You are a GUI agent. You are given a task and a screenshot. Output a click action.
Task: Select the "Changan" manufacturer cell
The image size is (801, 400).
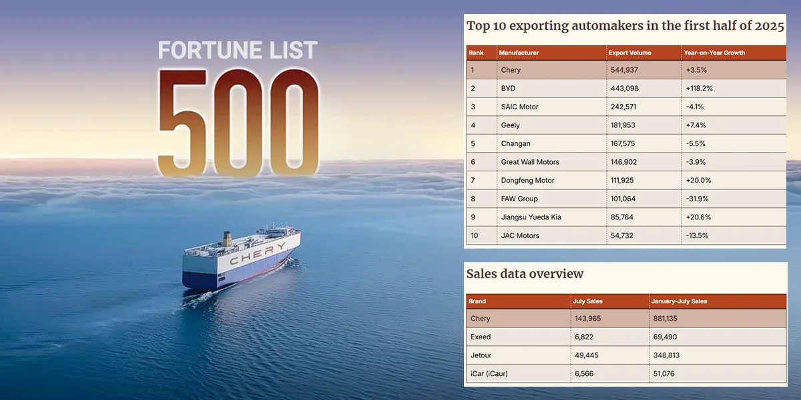pos(515,143)
